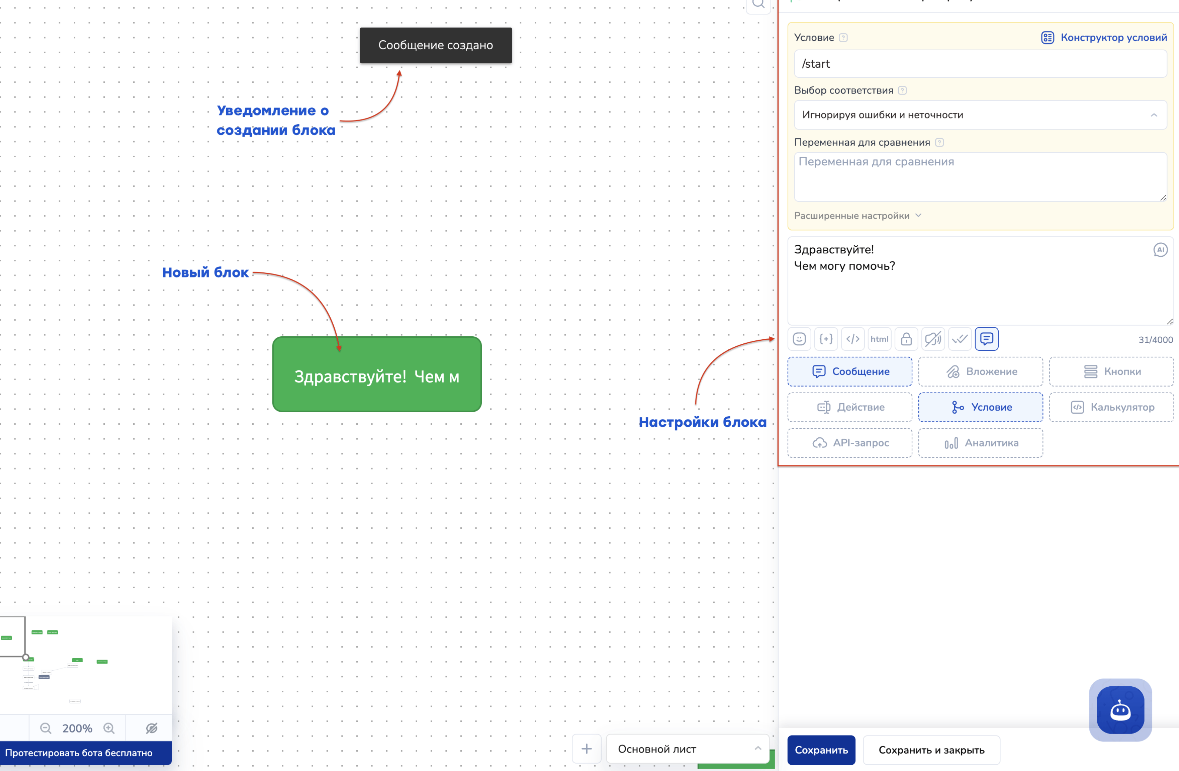
Task: Click the code brackets formatting icon
Action: point(852,339)
